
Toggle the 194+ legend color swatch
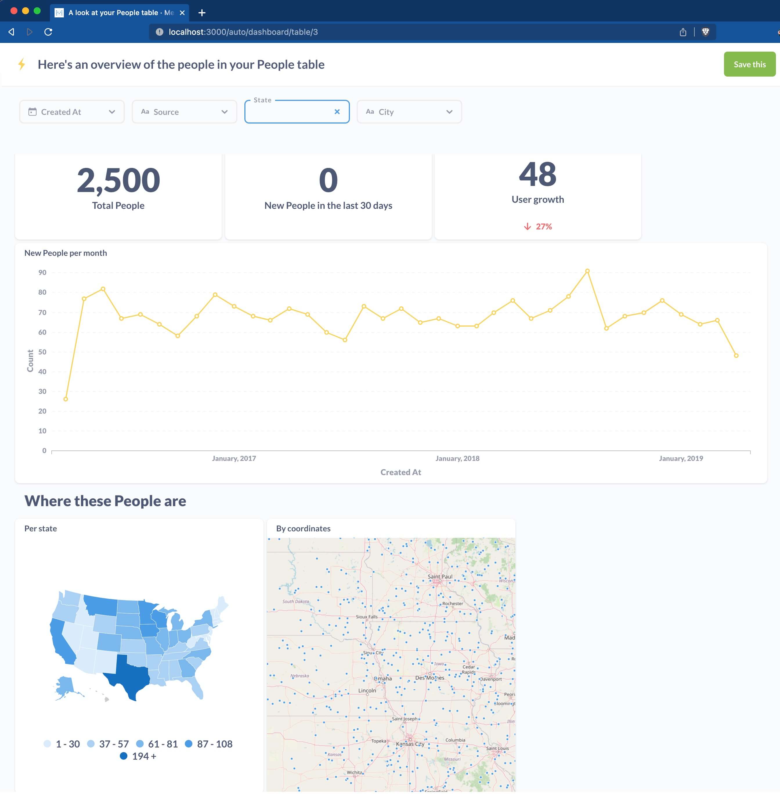(123, 756)
